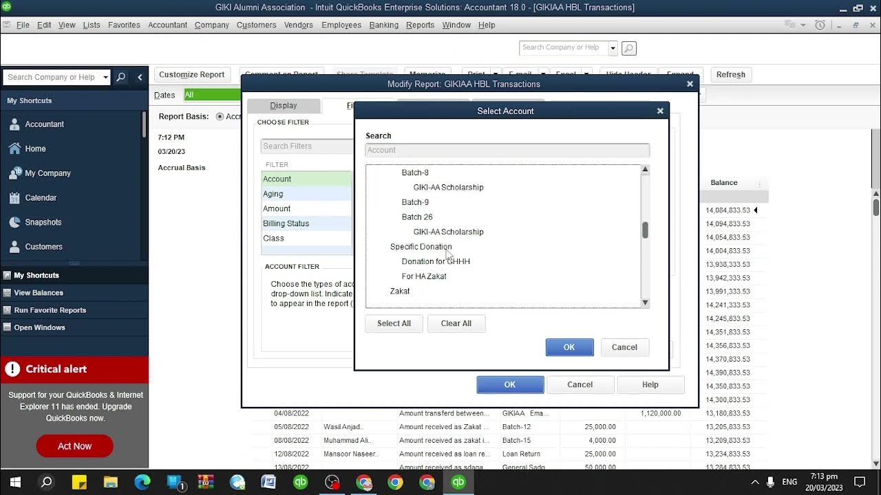Open the reminders clock icon
The width and height of the screenshot is (881, 495).
tap(820, 25)
